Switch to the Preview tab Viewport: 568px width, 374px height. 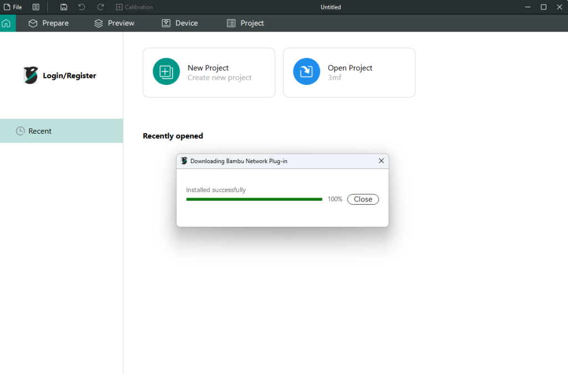(x=114, y=23)
